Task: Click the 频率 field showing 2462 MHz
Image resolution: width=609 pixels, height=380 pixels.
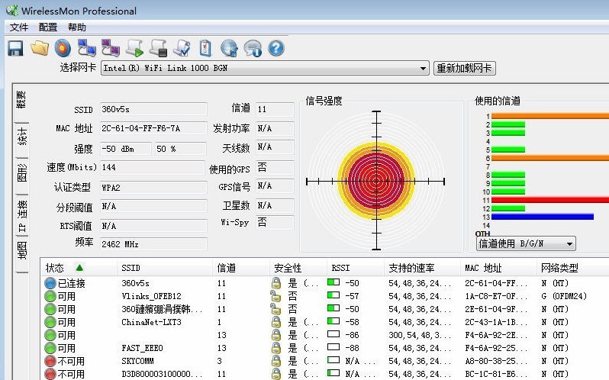Action: [153, 244]
